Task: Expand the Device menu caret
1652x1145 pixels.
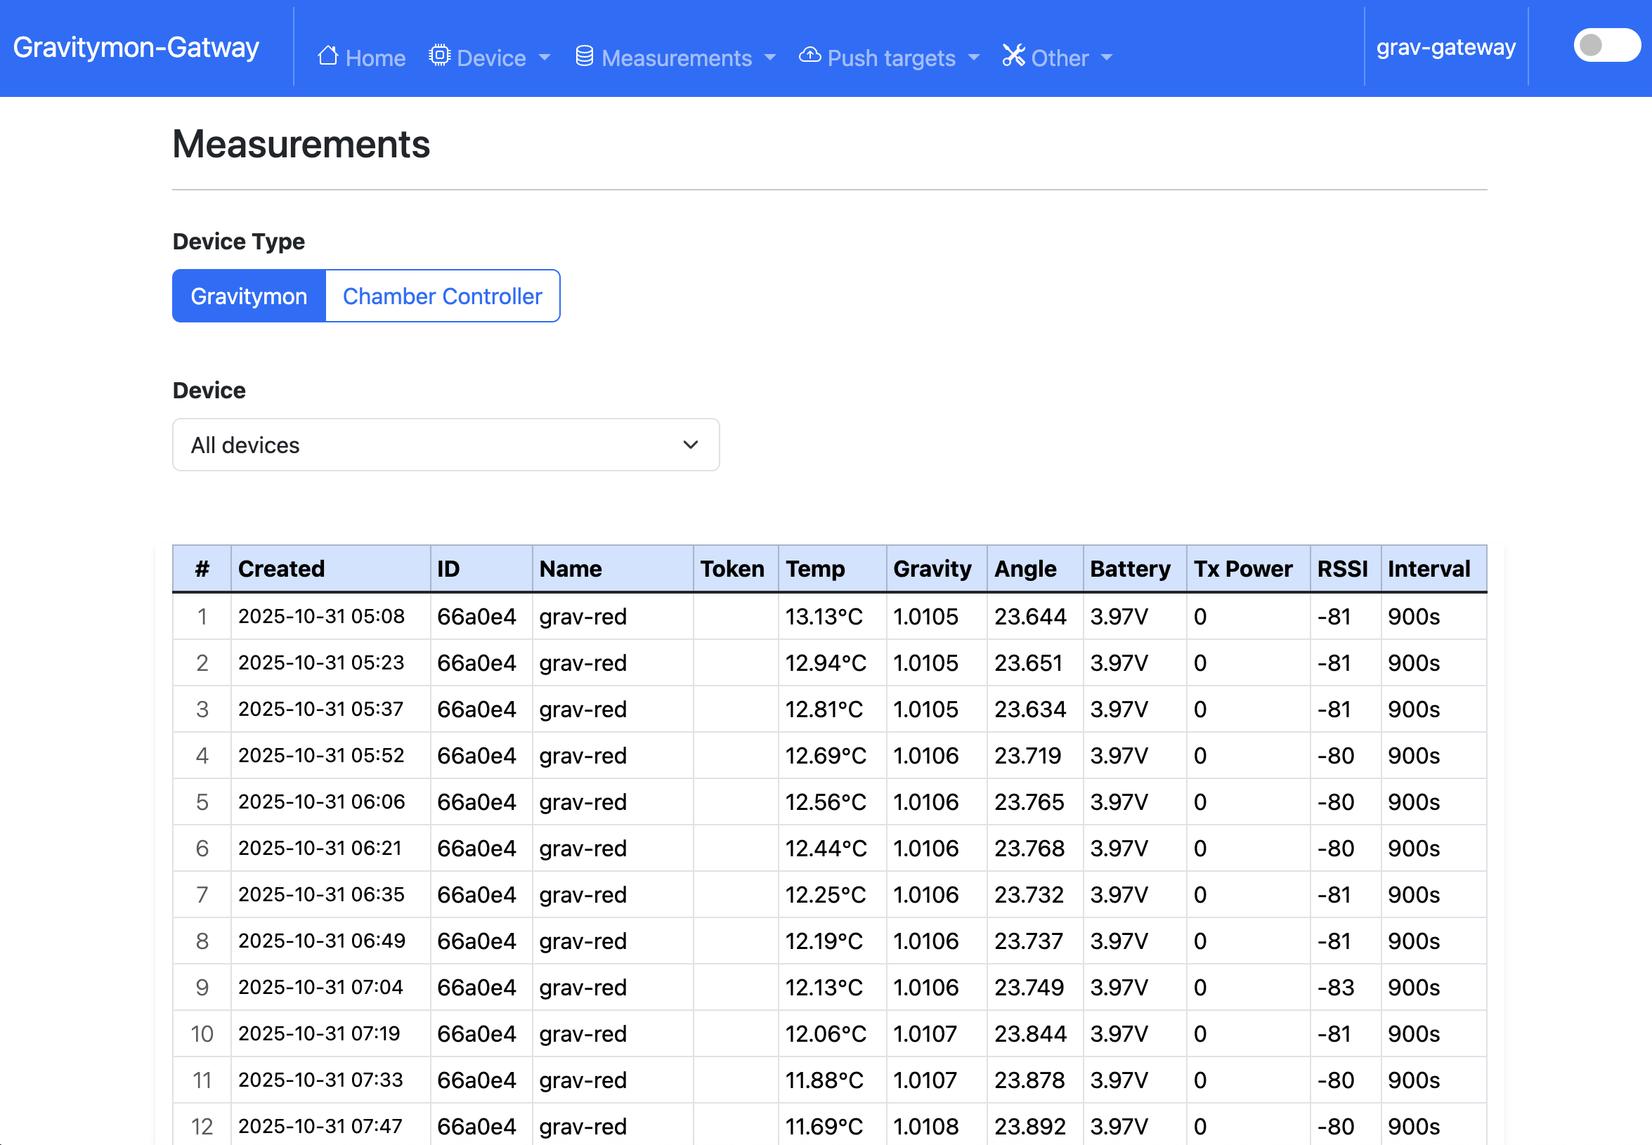Action: coord(545,58)
